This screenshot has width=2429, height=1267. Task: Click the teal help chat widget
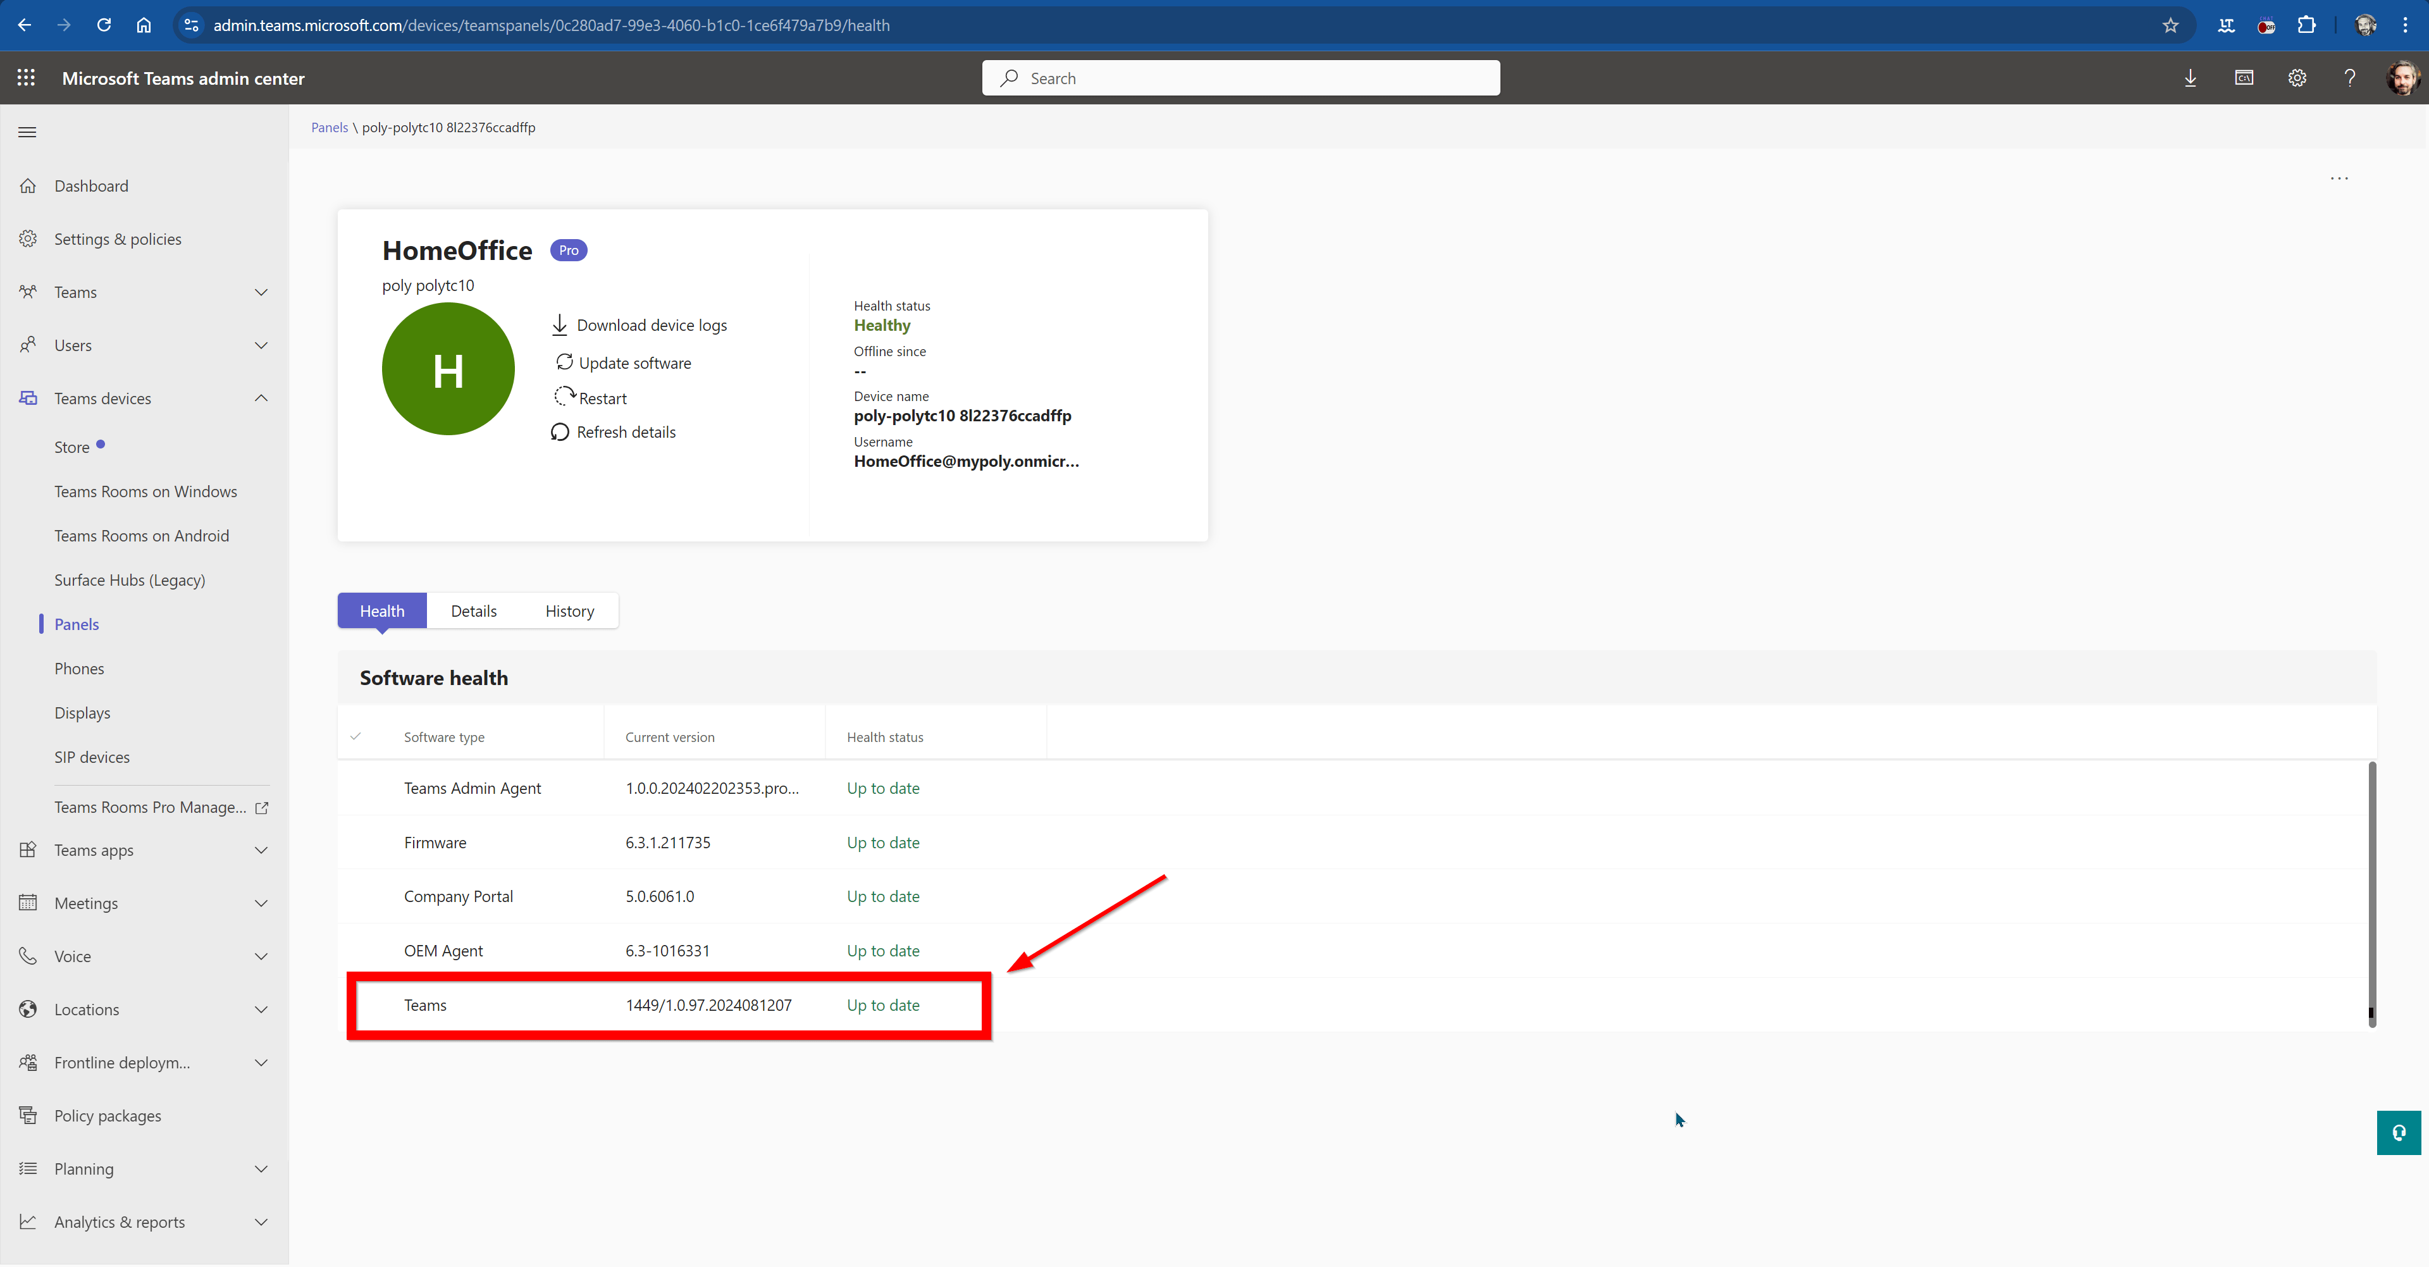point(2399,1132)
